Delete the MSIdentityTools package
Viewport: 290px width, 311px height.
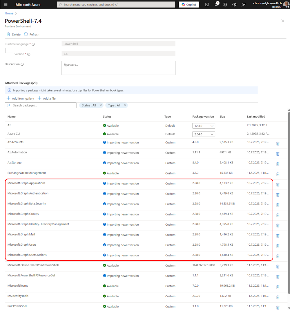tap(278, 297)
